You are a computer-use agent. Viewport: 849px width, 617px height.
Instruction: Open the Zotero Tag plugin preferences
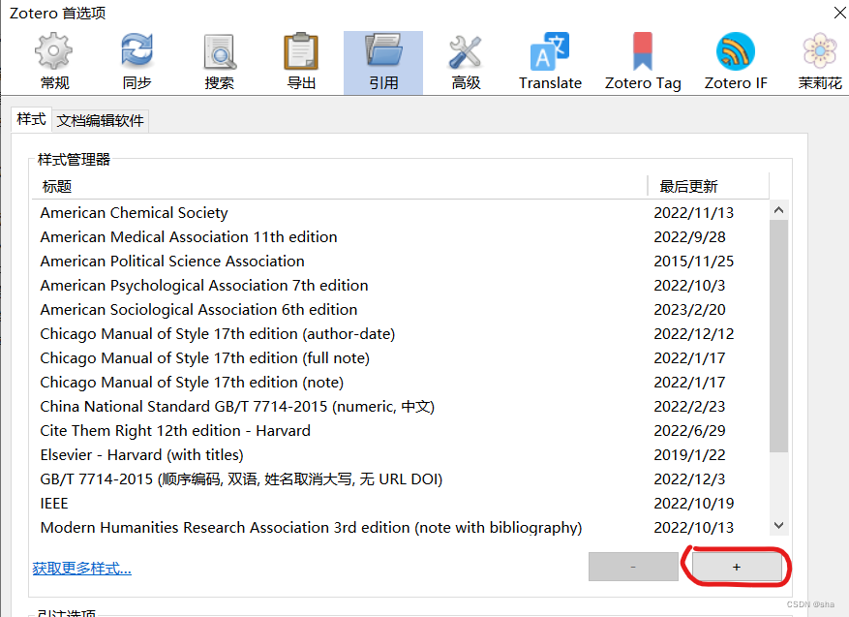(x=643, y=62)
